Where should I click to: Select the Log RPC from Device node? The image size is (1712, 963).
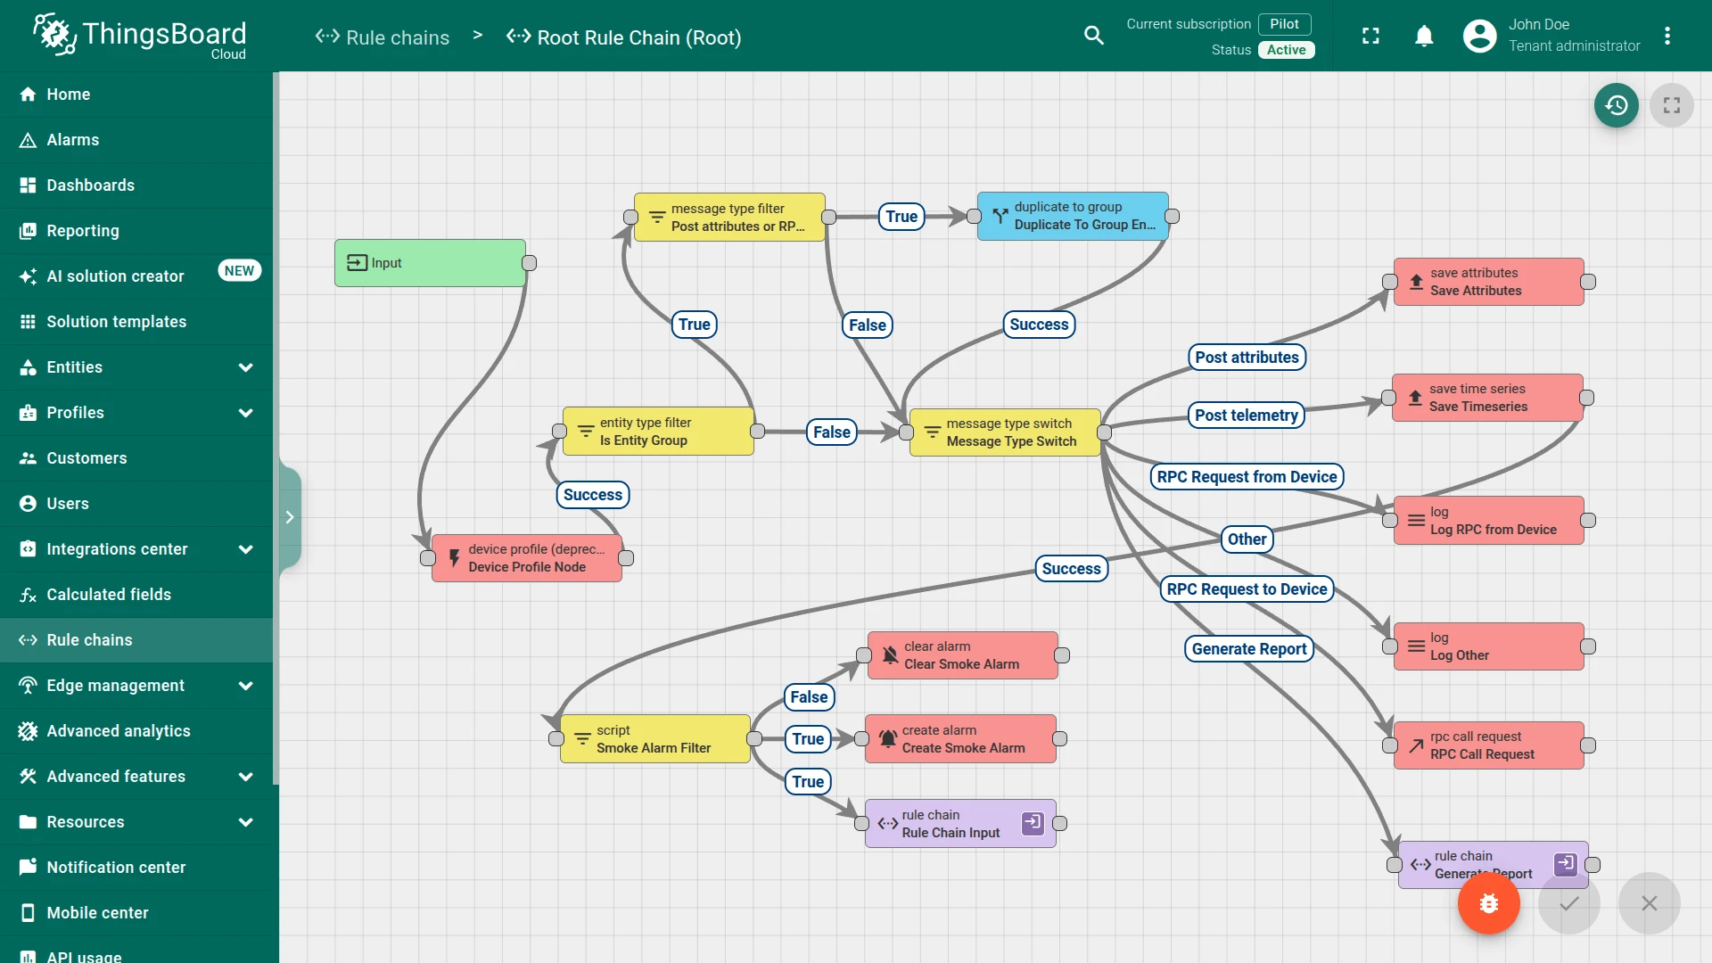pyautogui.click(x=1489, y=521)
